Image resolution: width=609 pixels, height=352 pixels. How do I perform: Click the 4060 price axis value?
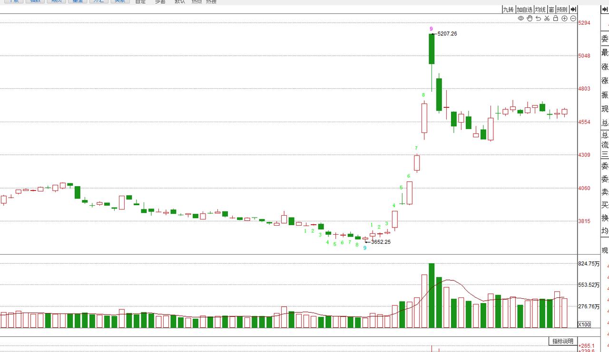(584, 188)
